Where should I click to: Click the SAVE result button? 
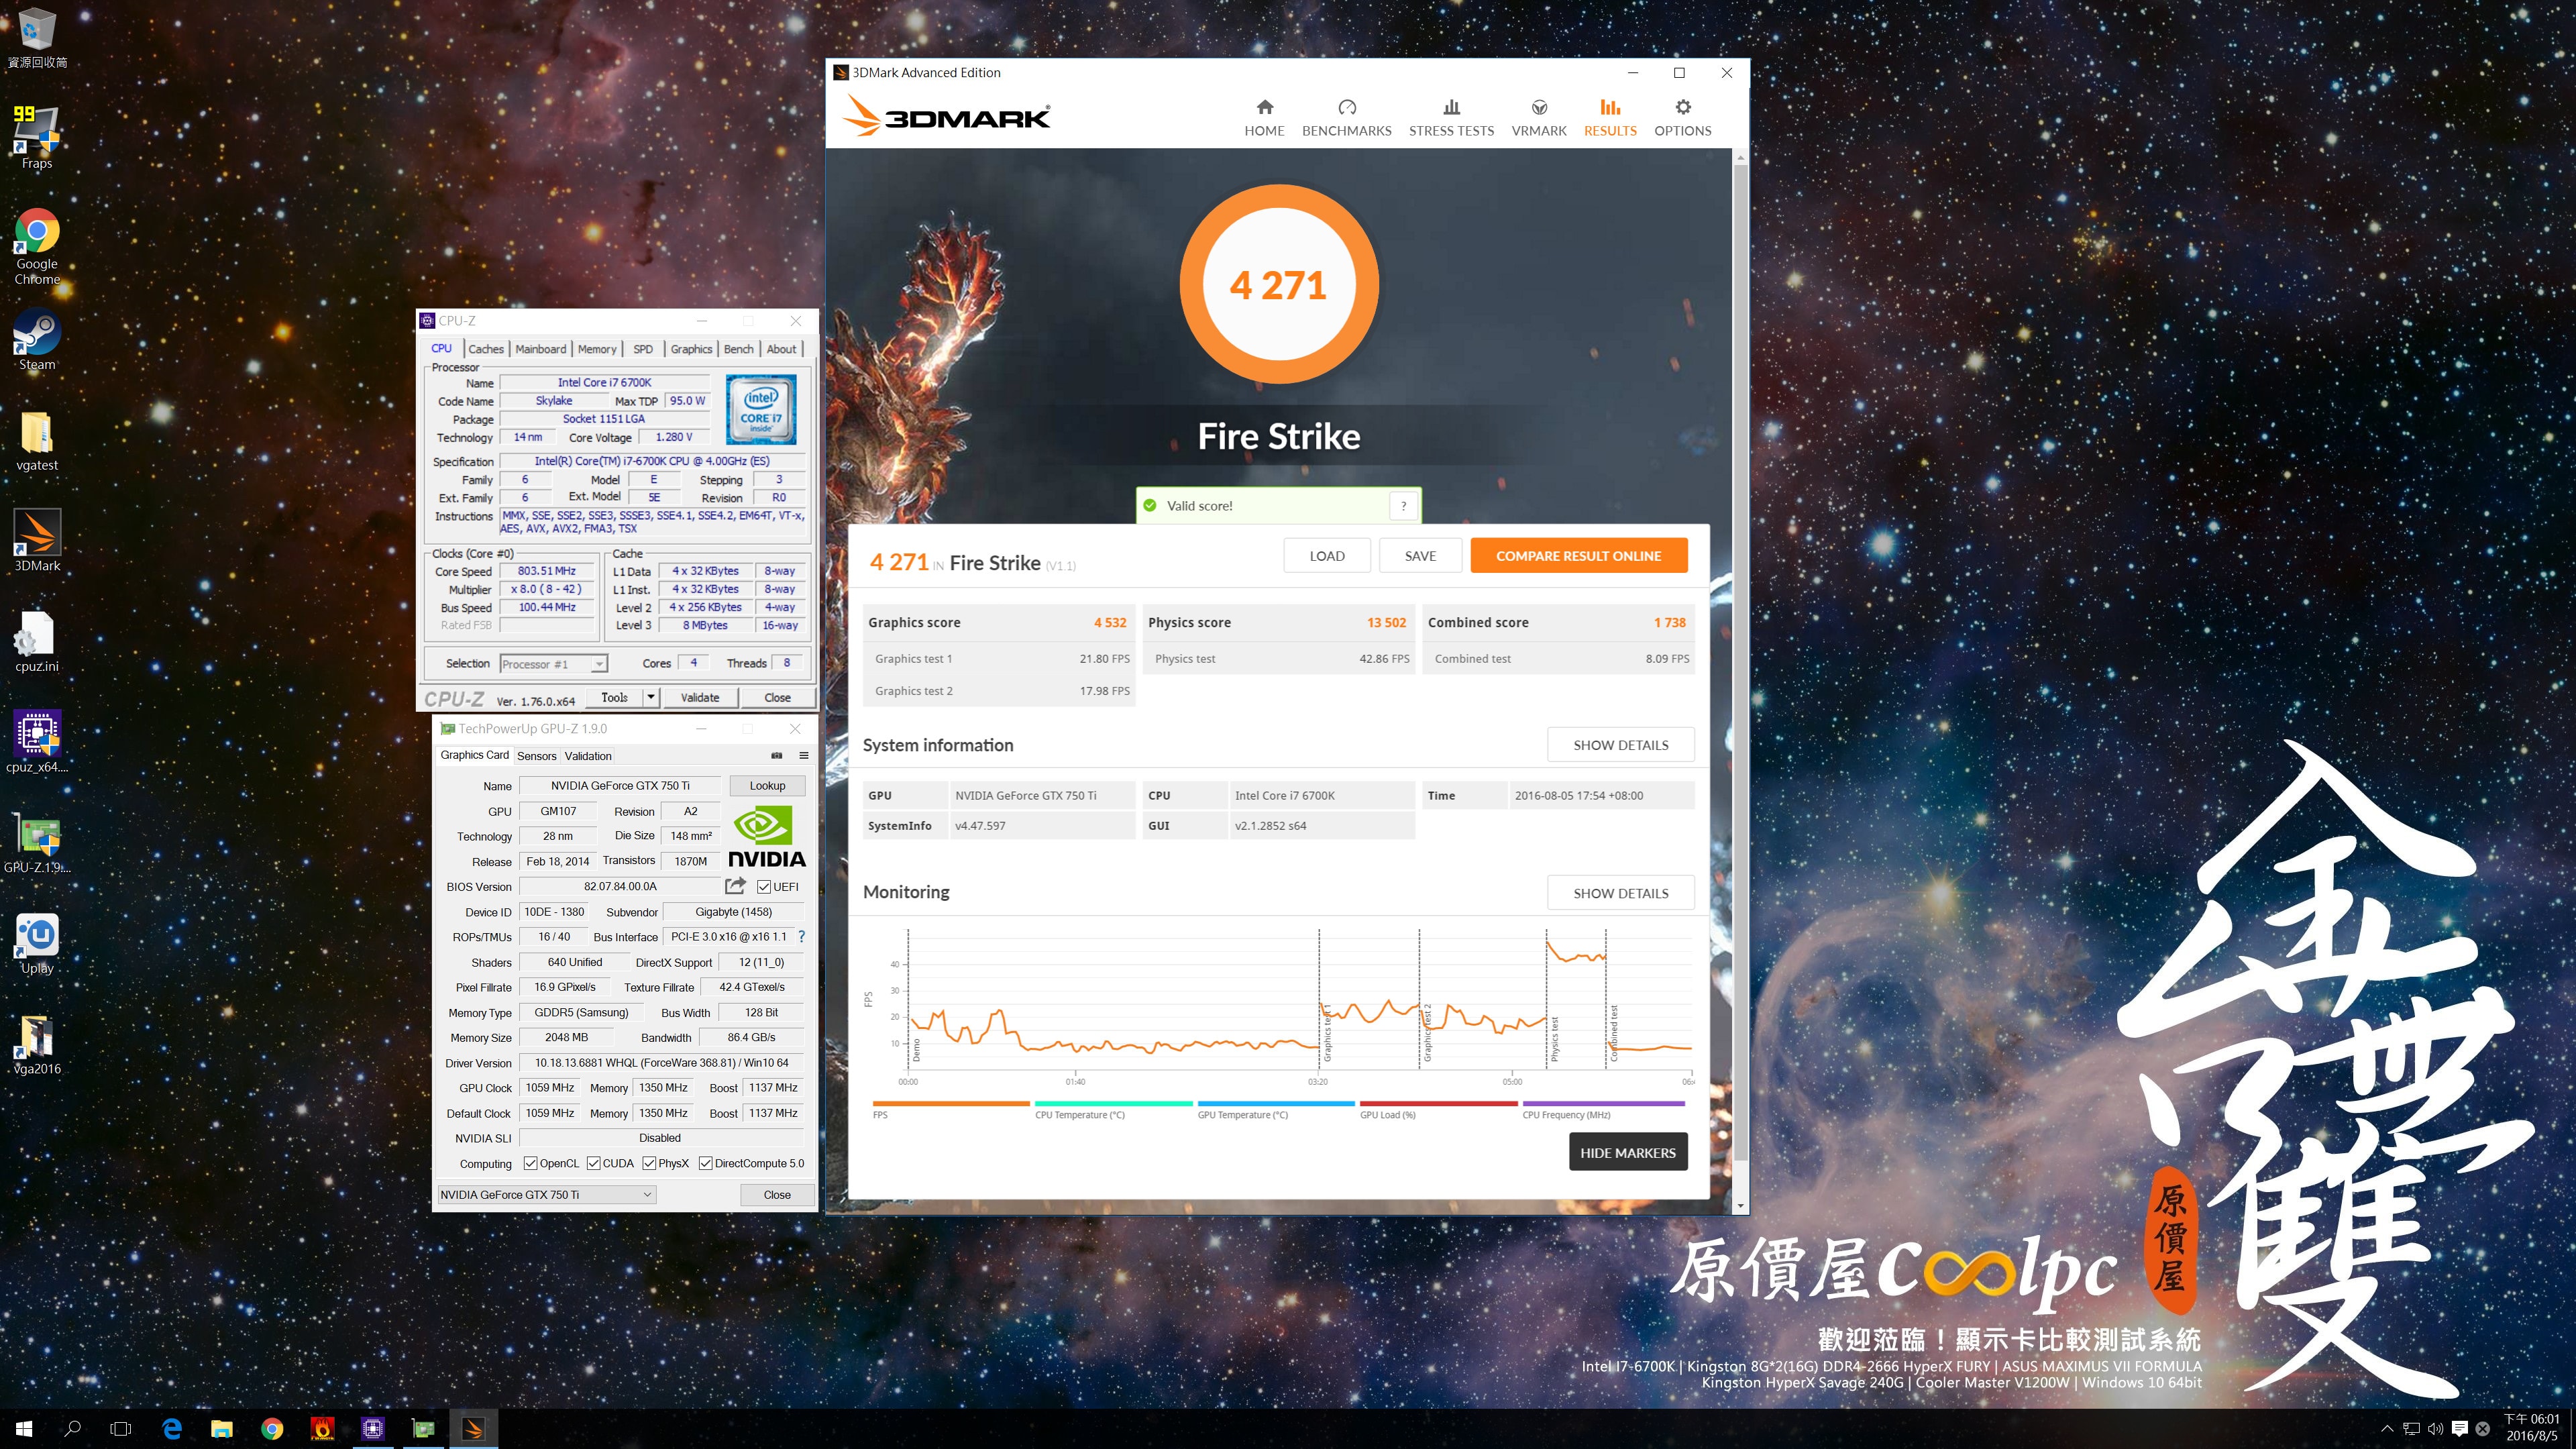click(1420, 556)
